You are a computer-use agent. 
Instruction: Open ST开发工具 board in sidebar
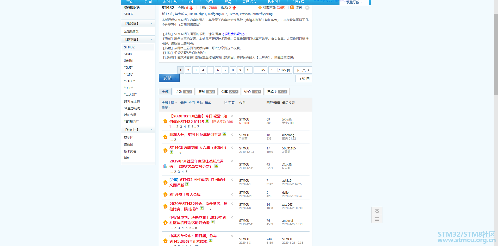(x=132, y=102)
